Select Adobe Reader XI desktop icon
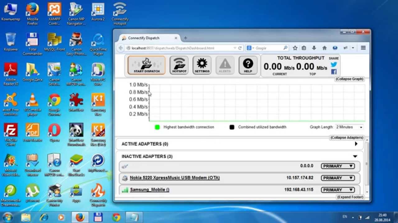This screenshot has width=398, height=223. click(x=11, y=74)
